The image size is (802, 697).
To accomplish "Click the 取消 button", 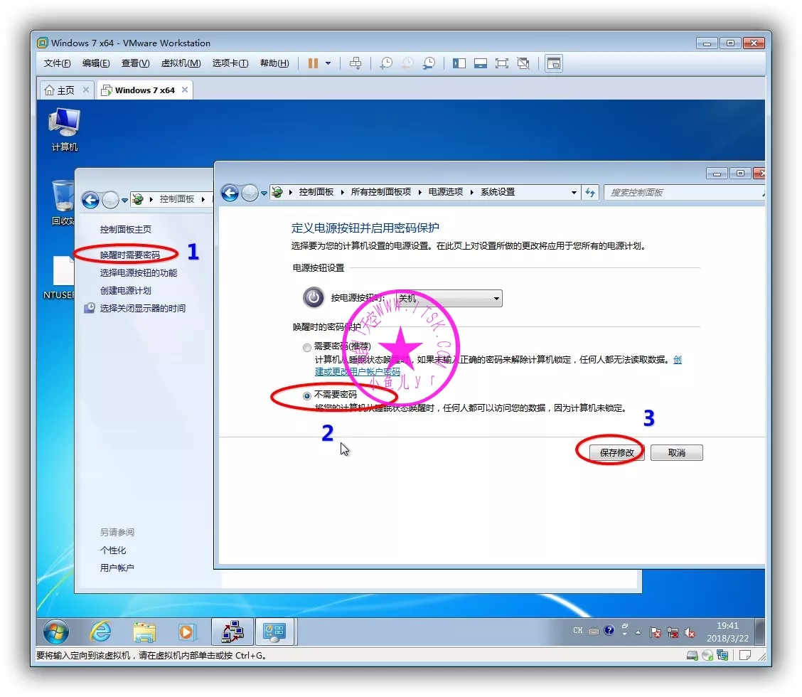I will point(677,452).
